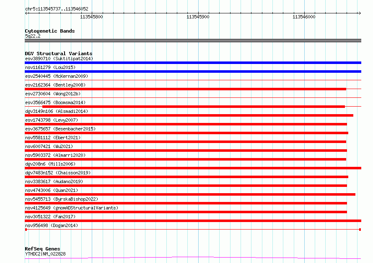The image size is (373, 263).
Task: Select red bar beneath nsv3383617
Action: pos(186,186)
